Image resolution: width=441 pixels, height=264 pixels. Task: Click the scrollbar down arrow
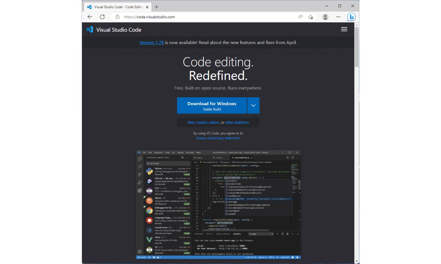(x=357, y=261)
